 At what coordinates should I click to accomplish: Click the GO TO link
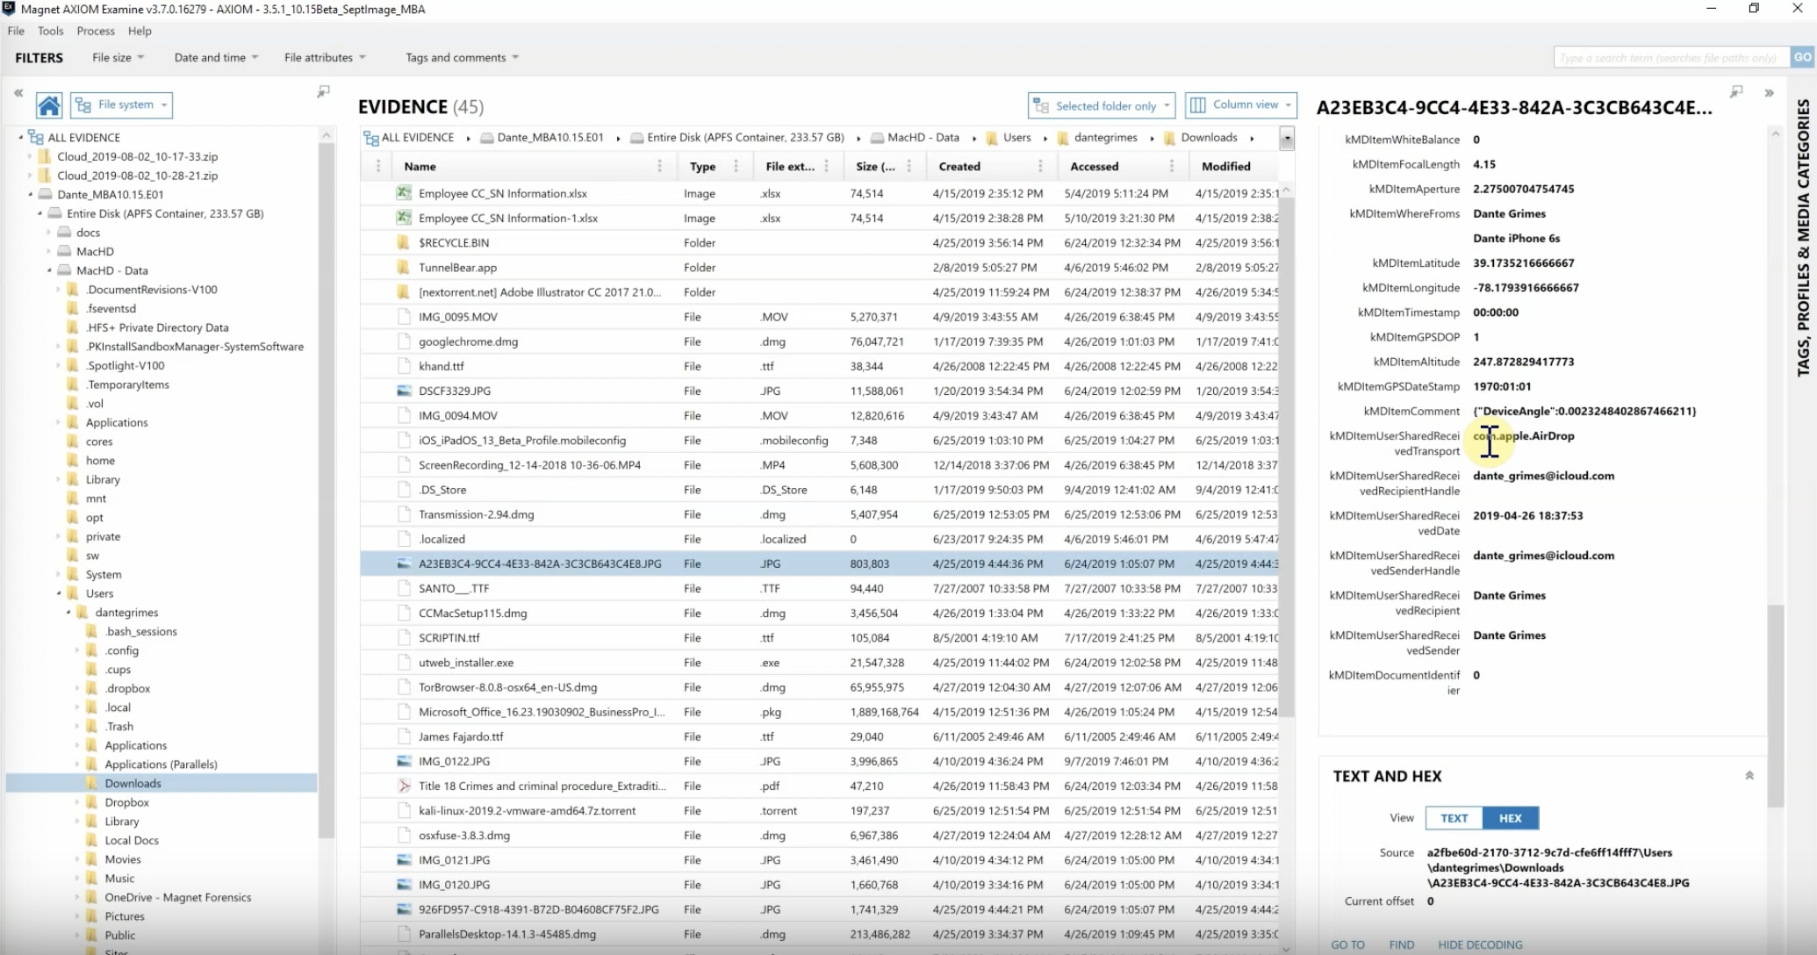click(1347, 944)
